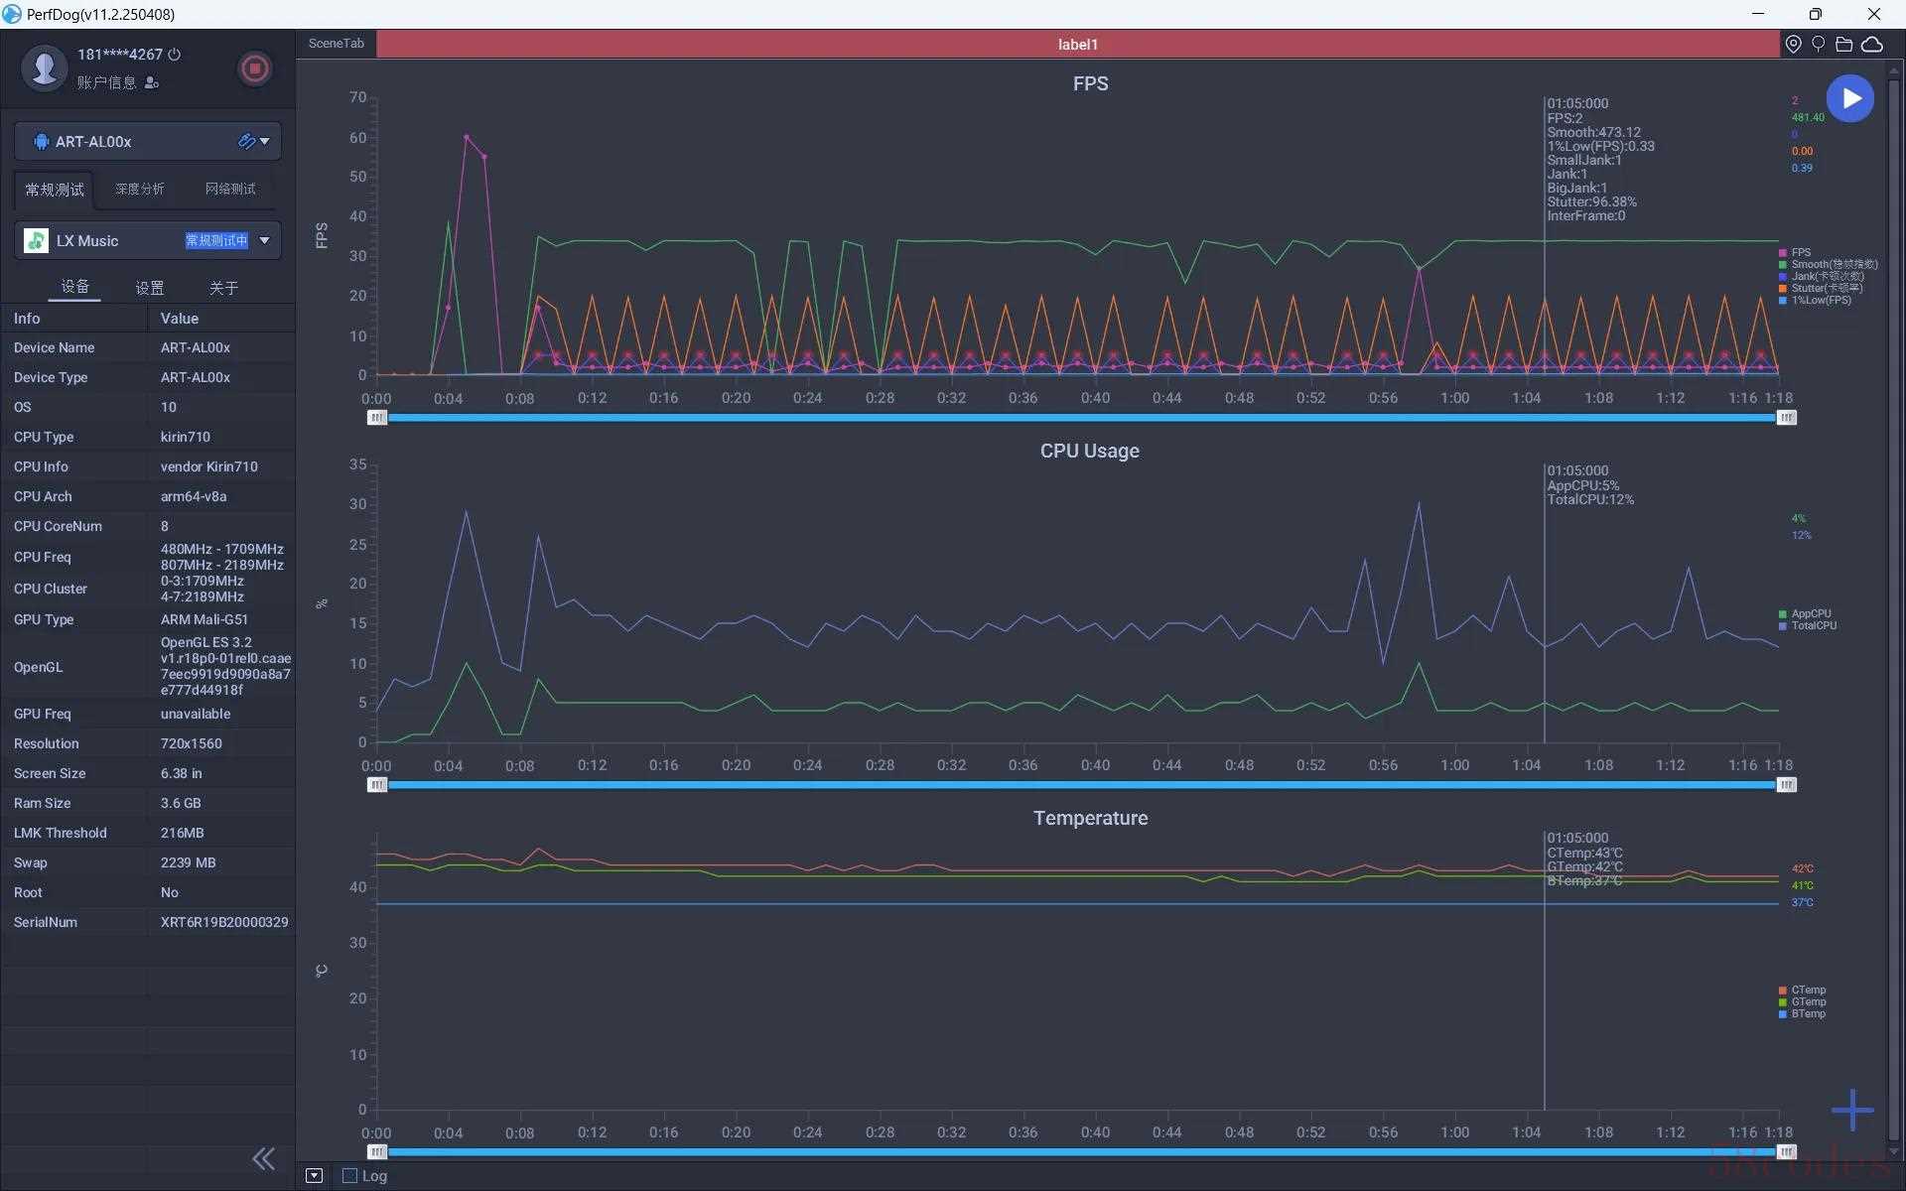
Task: Click the Temperature chart title
Action: (x=1090, y=818)
